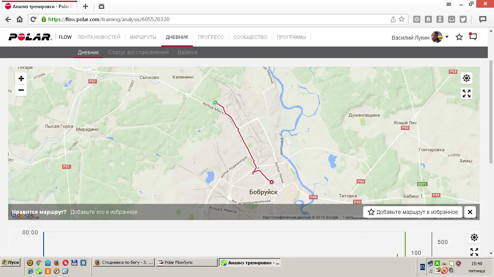
Task: Open the browser hamburger menu
Action: tap(449, 4)
